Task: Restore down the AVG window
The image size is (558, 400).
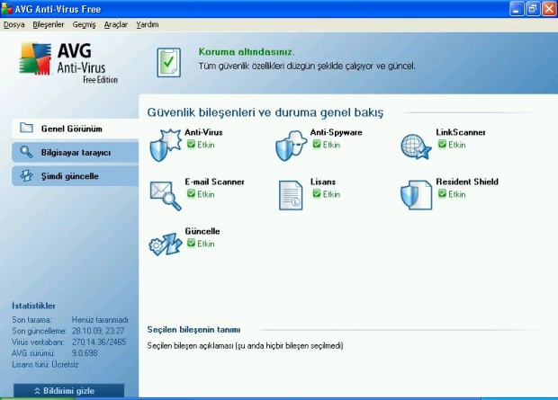Action: pyautogui.click(x=533, y=9)
